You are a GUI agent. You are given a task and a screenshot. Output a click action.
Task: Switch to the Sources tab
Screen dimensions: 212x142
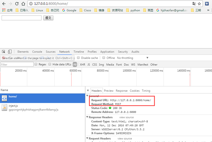click(x=51, y=52)
